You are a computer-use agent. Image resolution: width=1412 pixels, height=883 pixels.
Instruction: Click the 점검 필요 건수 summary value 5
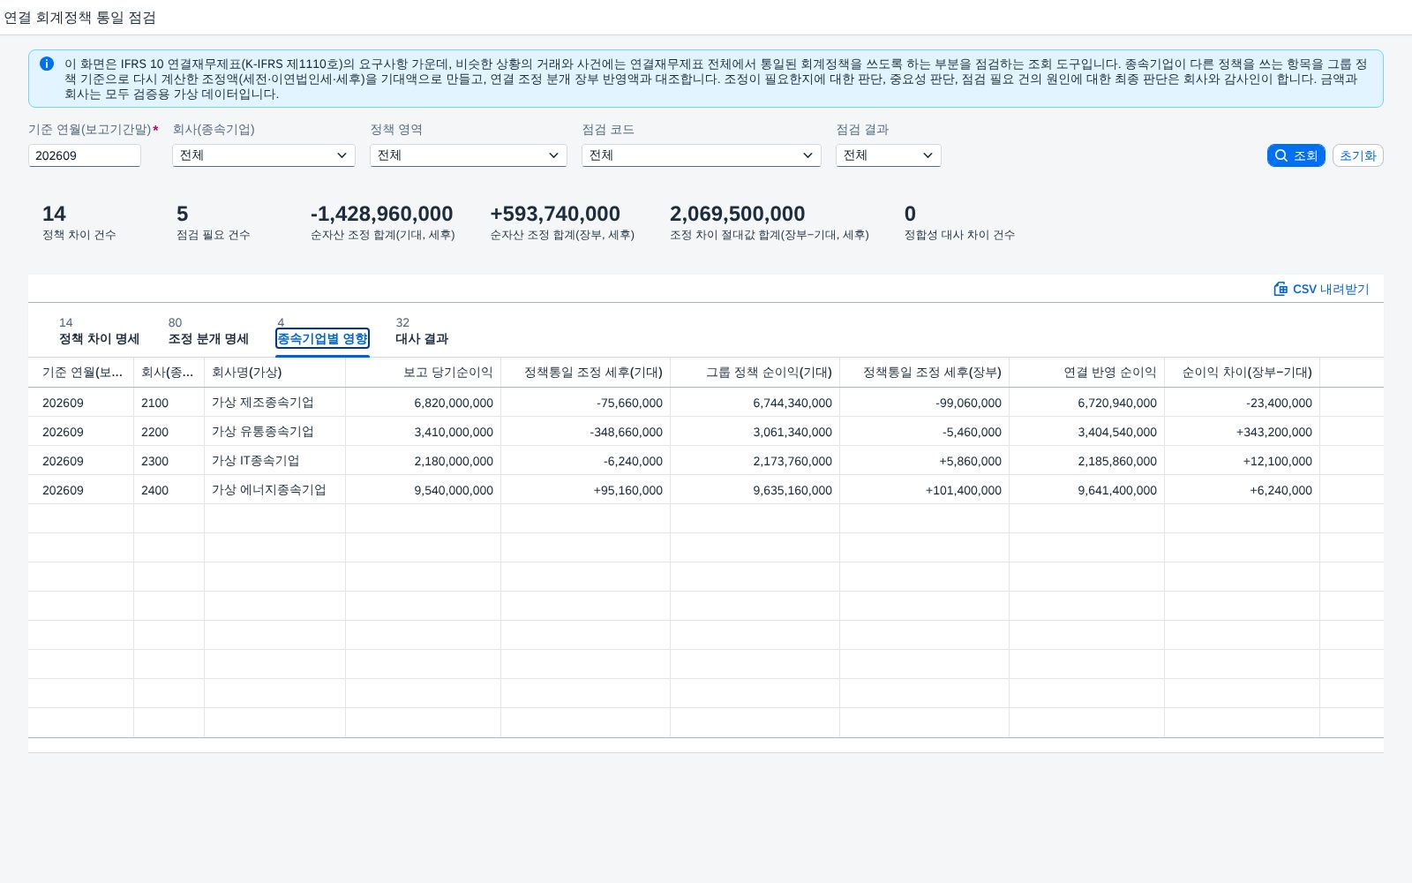(x=183, y=214)
